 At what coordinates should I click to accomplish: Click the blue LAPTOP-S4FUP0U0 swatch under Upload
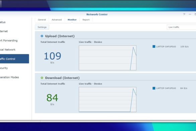click(154, 46)
